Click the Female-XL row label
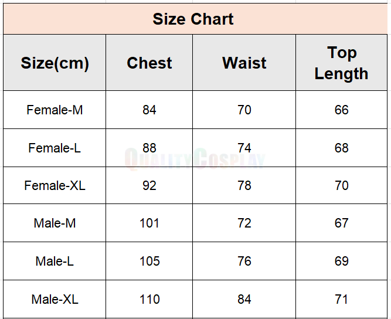 (x=55, y=185)
